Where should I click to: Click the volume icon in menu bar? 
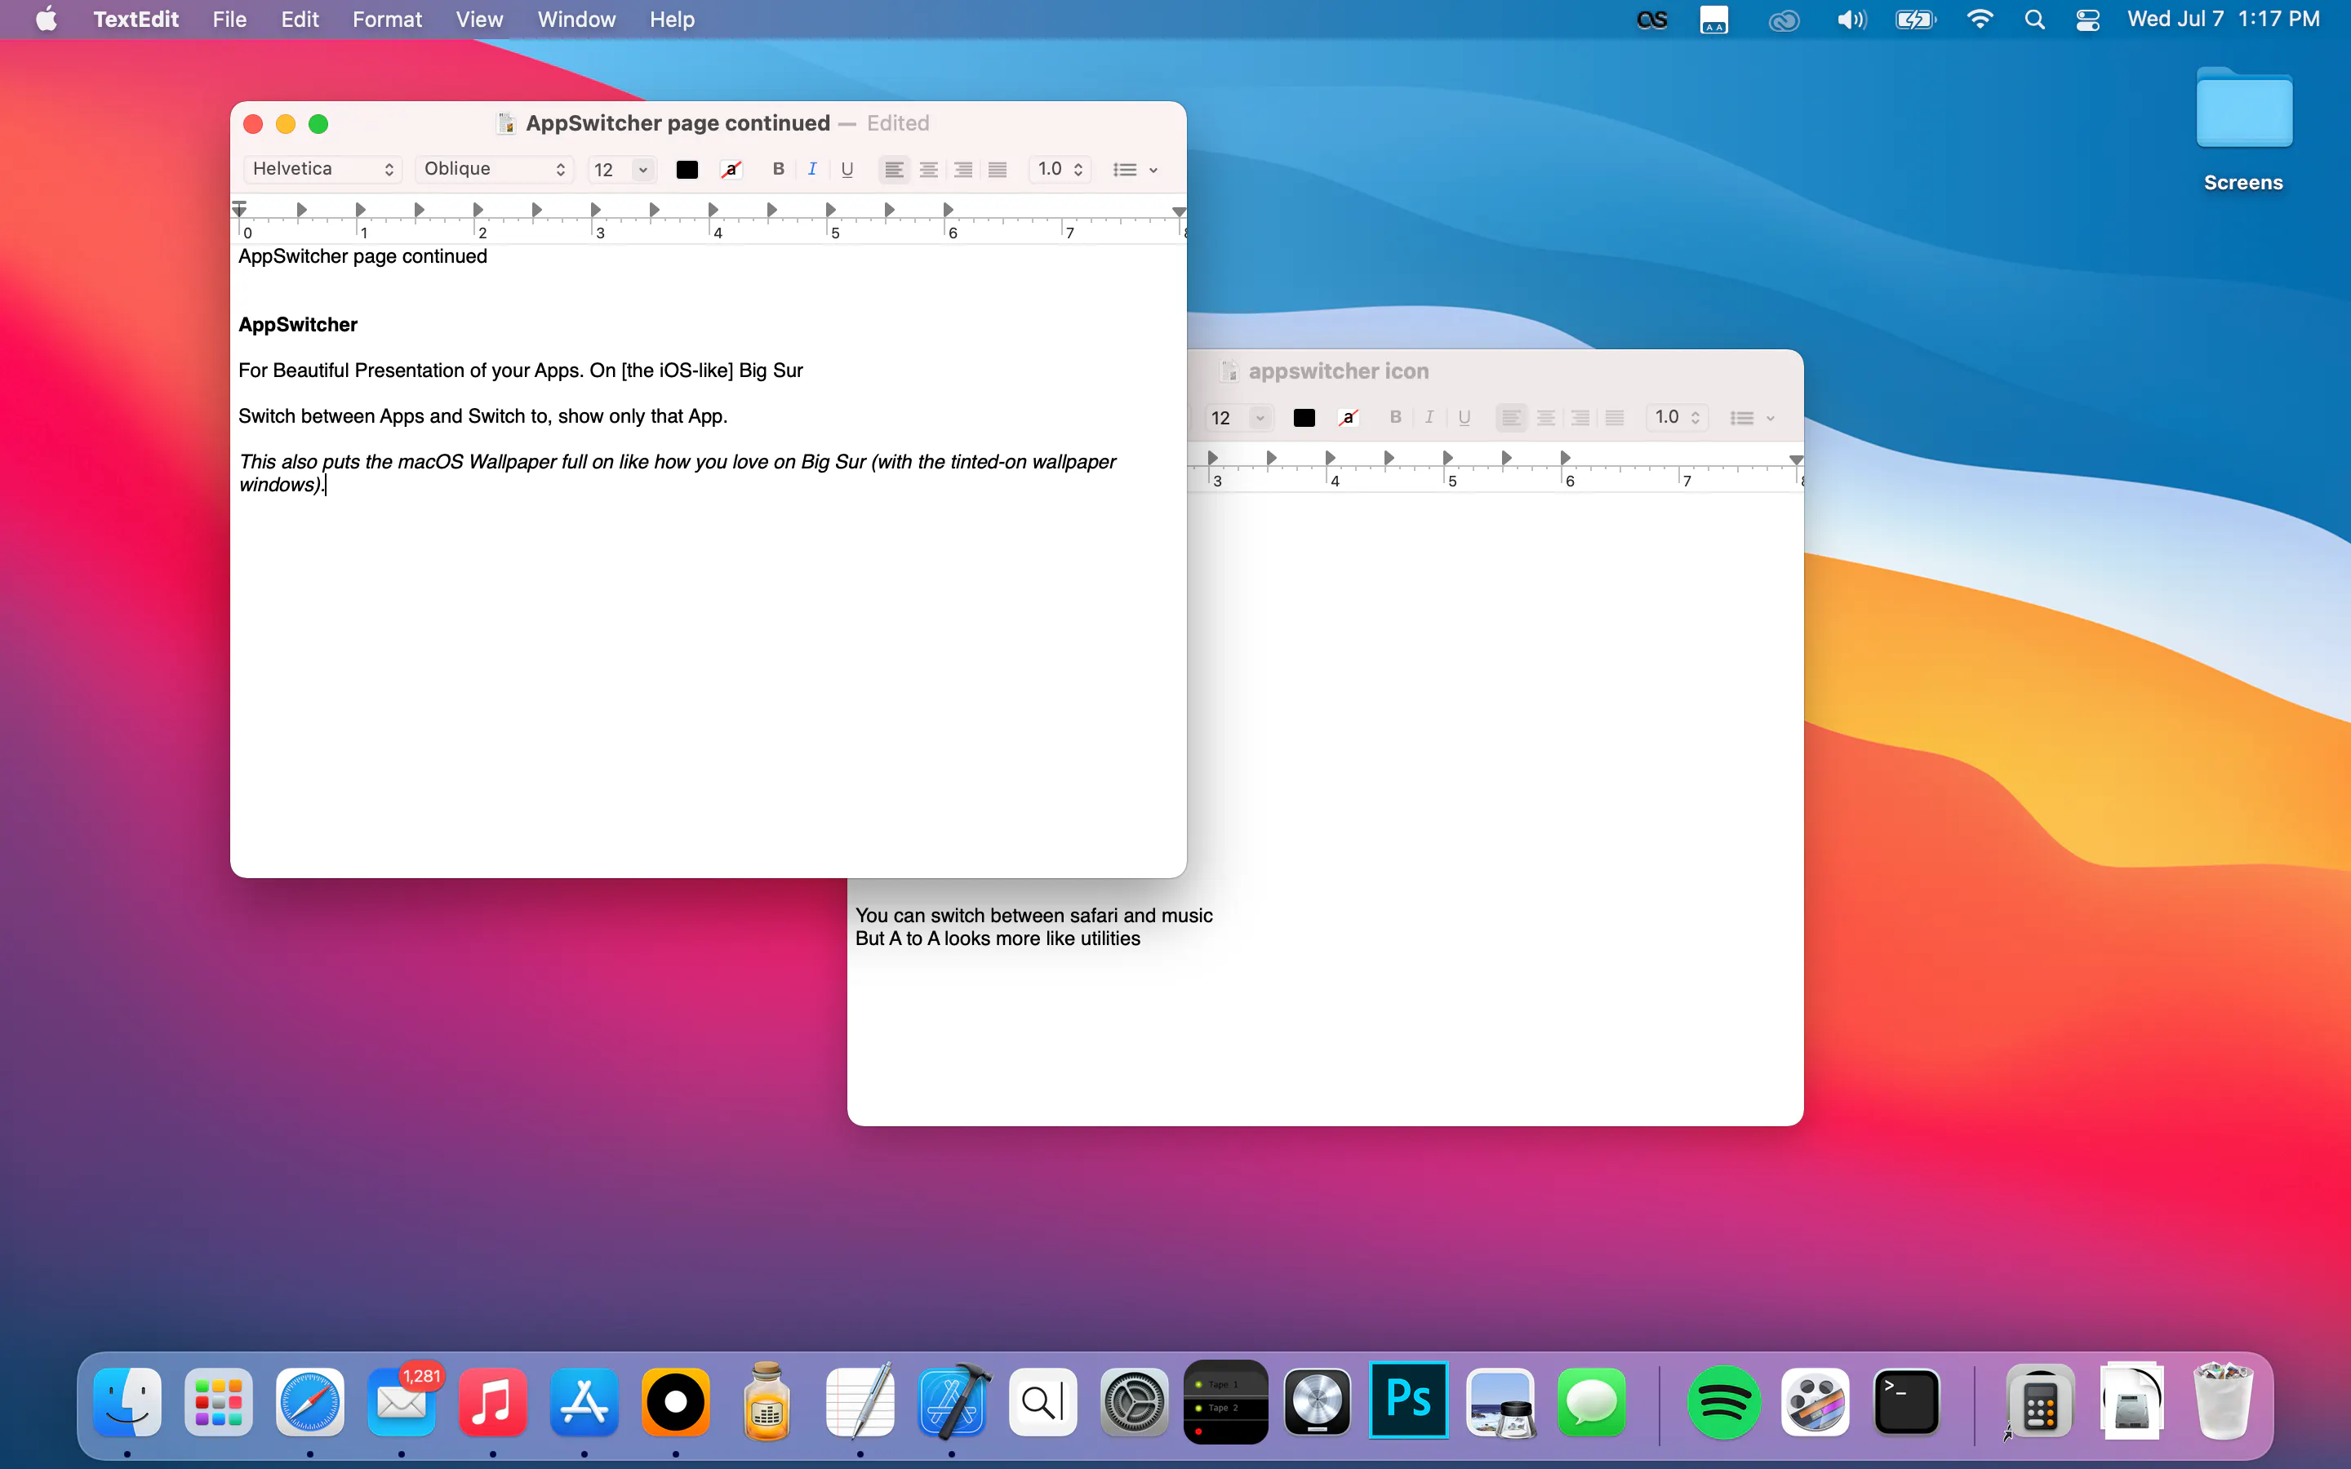point(1851,20)
